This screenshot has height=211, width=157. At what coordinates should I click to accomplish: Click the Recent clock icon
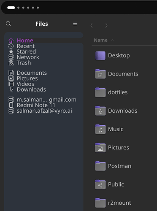(11, 46)
